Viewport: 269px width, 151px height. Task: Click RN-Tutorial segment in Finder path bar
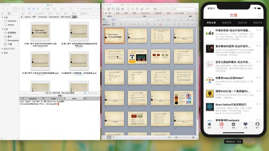click(66, 17)
